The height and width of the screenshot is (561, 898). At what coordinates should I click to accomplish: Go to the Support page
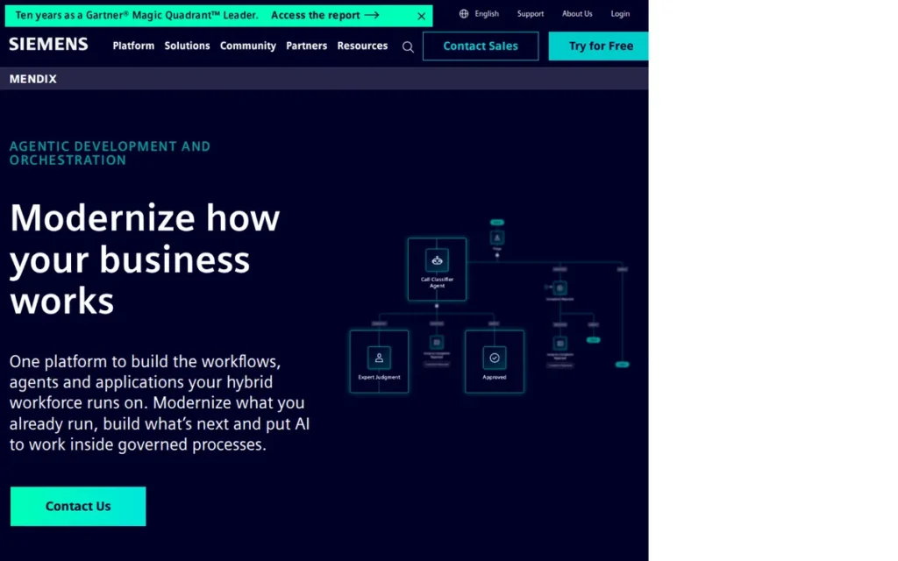(531, 14)
